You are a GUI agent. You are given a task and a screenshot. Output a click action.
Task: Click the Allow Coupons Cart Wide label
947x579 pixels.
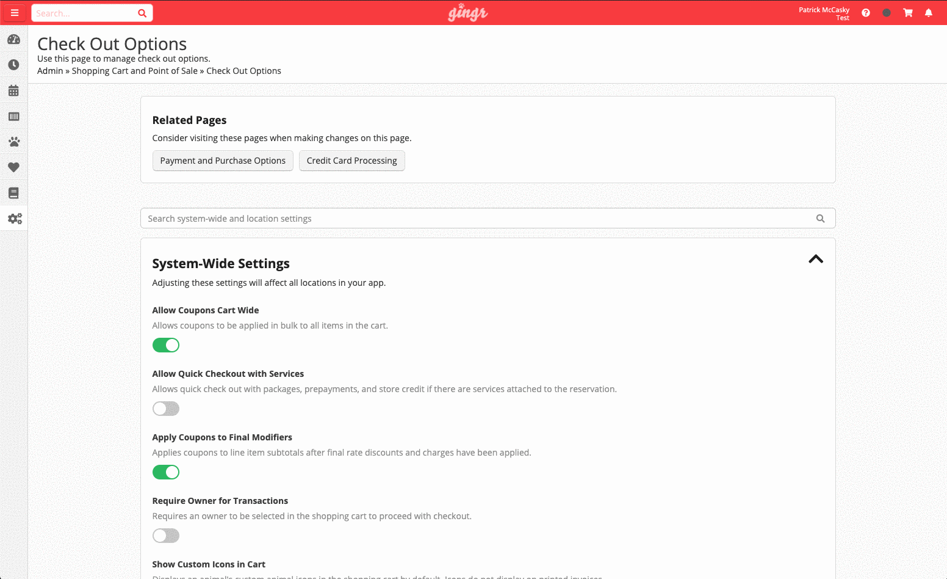point(206,310)
